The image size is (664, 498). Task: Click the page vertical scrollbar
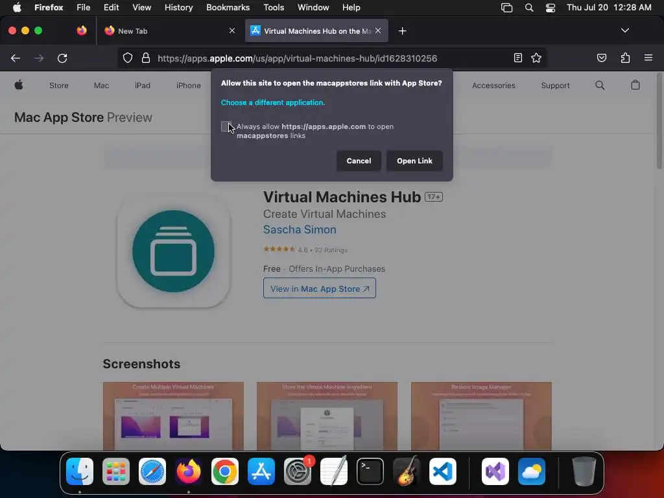[659, 121]
